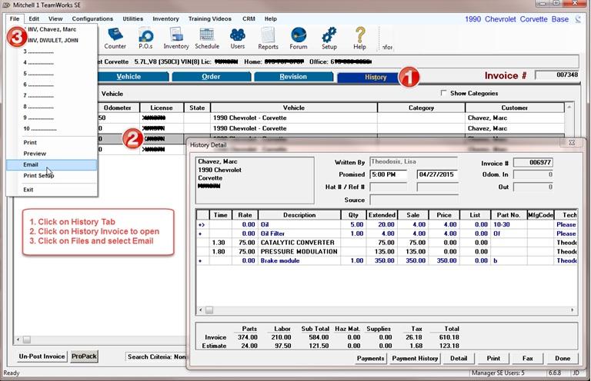This screenshot has width=591, height=381.
Task: Open the File menu
Action: (x=15, y=18)
